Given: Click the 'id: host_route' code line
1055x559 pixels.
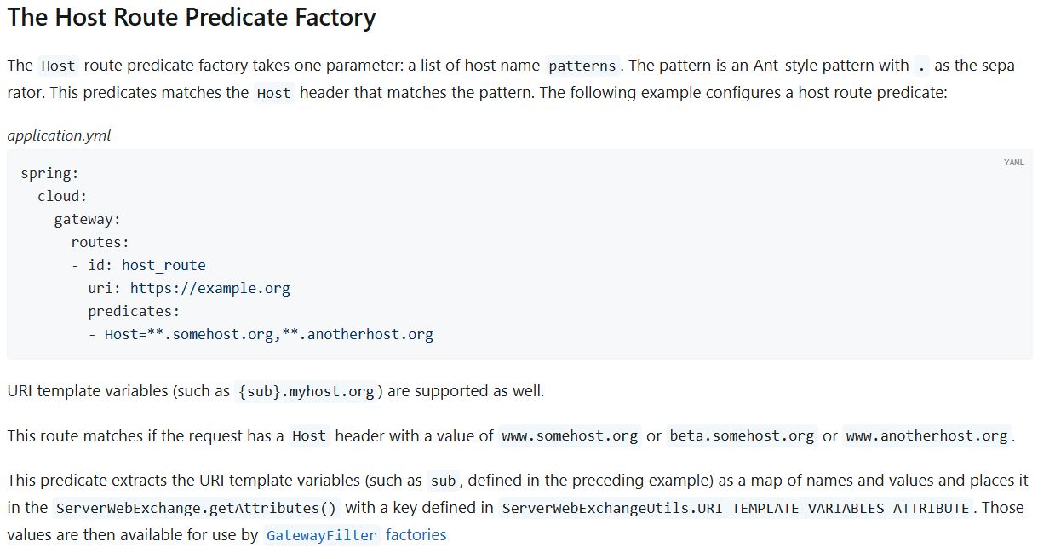Looking at the screenshot, I should click(x=146, y=265).
